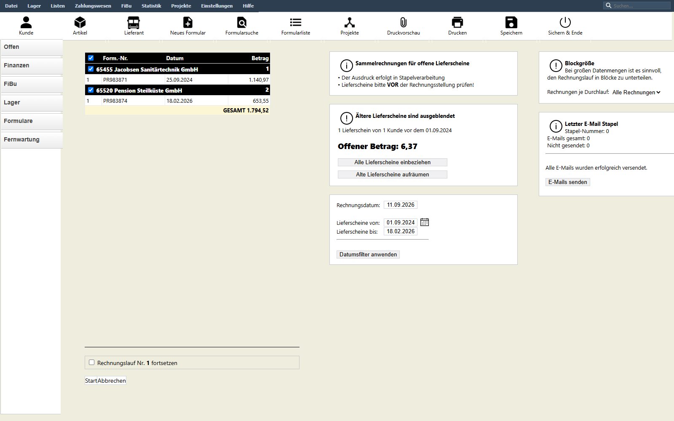Screen dimensions: 674x421
Task: Open the Druckvorschau paperclip icon
Action: [x=404, y=22]
